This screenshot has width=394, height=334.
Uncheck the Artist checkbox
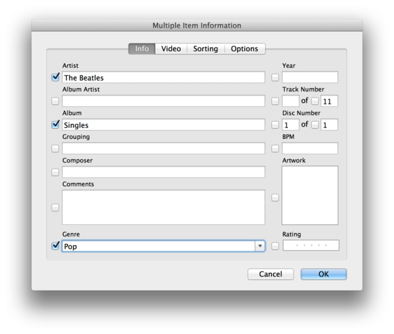[55, 77]
